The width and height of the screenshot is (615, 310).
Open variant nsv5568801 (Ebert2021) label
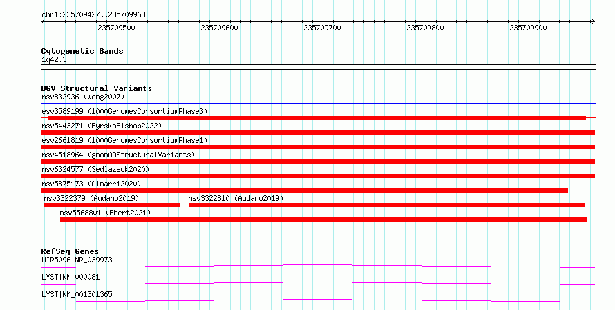(x=105, y=213)
